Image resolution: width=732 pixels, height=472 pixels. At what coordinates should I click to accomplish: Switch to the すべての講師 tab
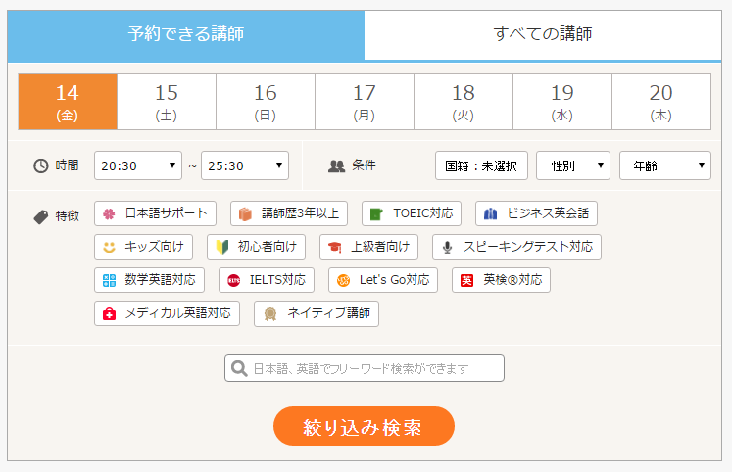(x=543, y=34)
